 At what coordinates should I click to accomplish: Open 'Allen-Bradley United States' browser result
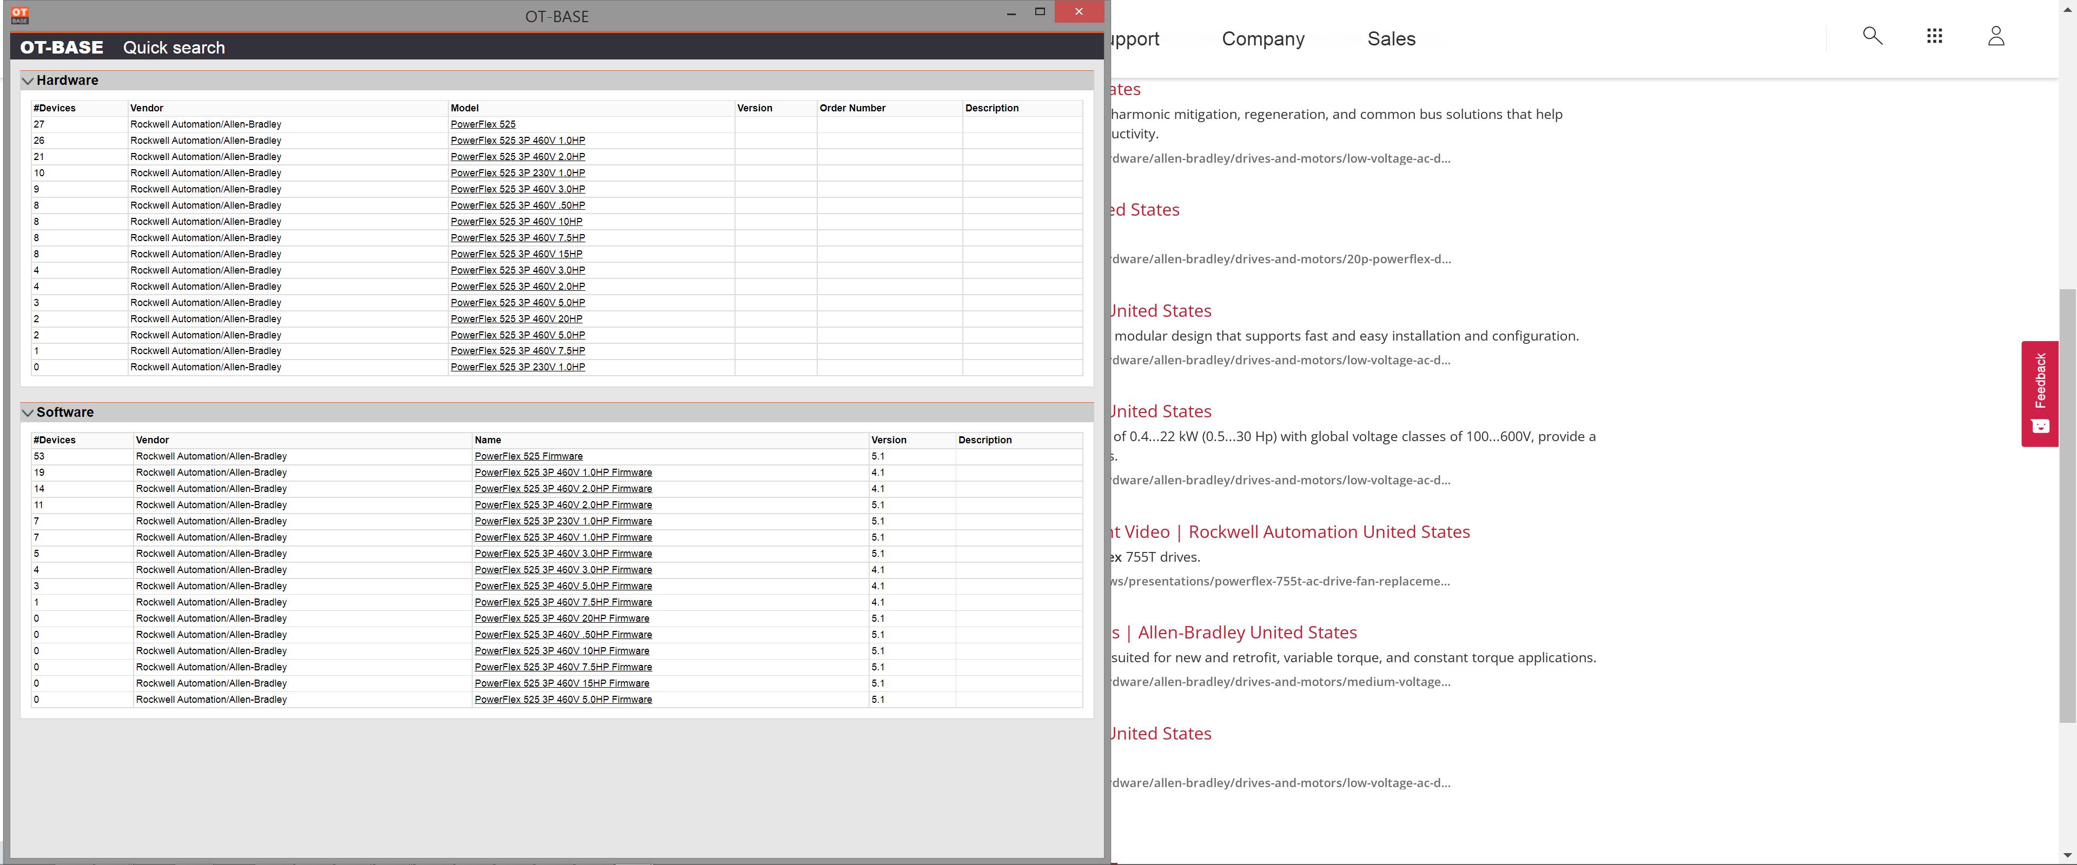coord(1234,633)
